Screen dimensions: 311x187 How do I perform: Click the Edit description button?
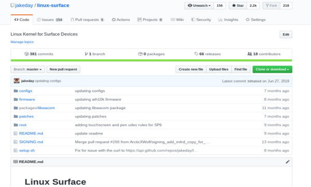click(286, 35)
